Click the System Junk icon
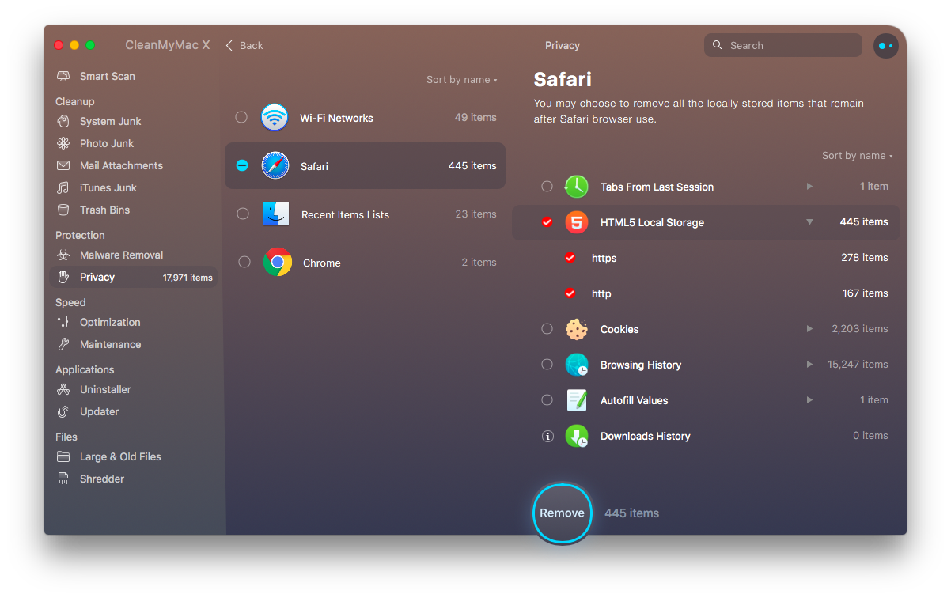 [63, 122]
